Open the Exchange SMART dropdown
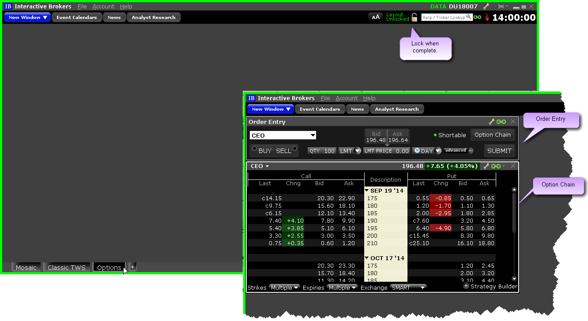Image resolution: width=588 pixels, height=321 pixels. pos(408,287)
